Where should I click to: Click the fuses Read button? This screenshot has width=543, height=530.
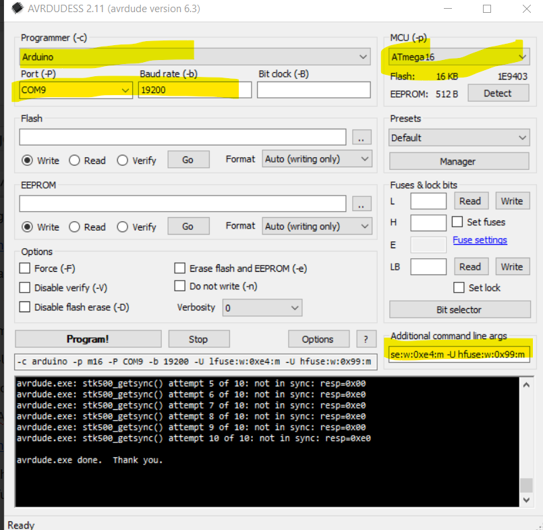[471, 201]
